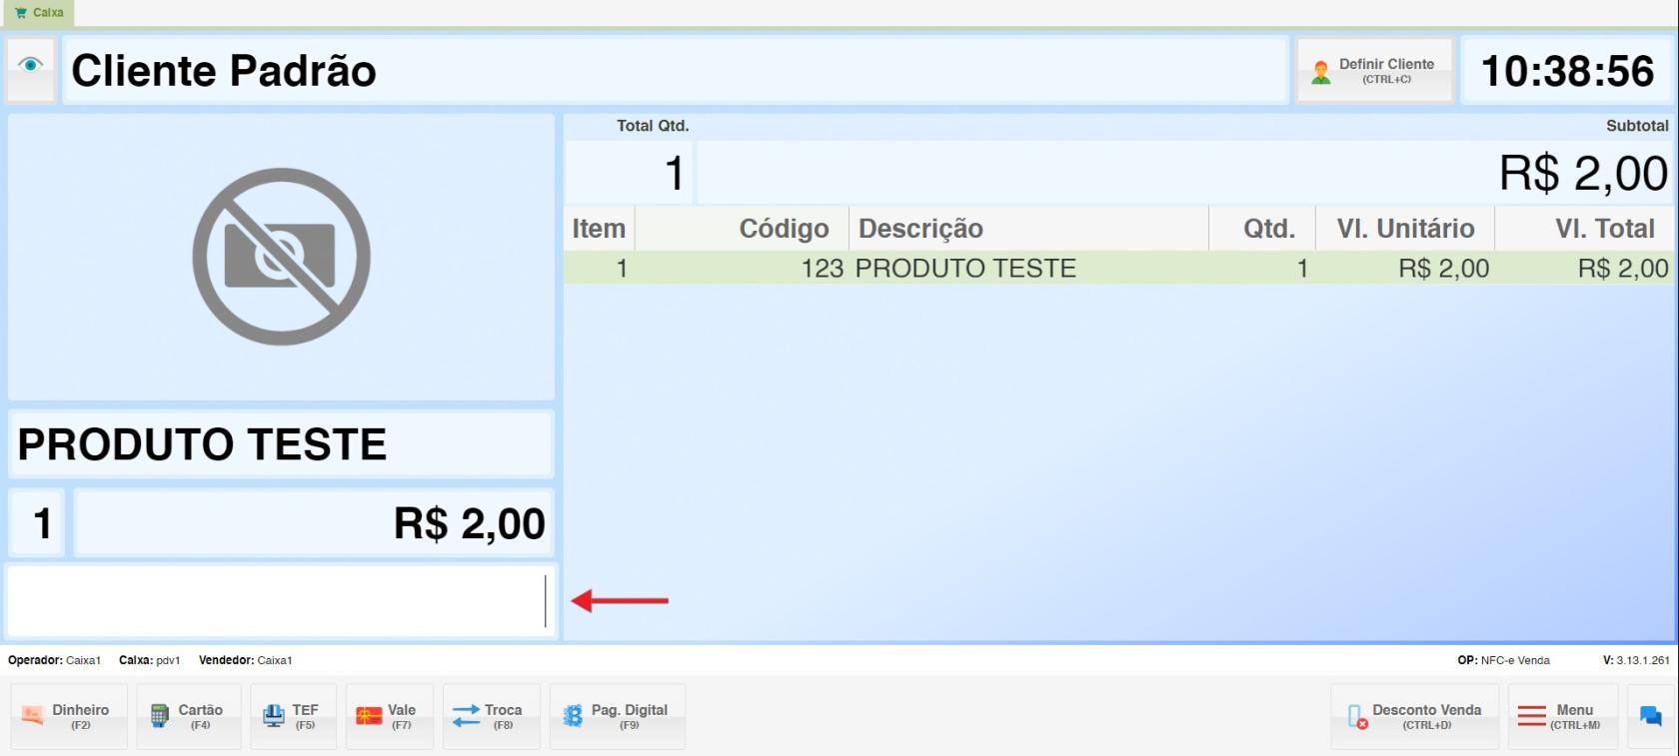This screenshot has width=1679, height=756.
Task: Select Cartão payment (F4)
Action: (x=189, y=716)
